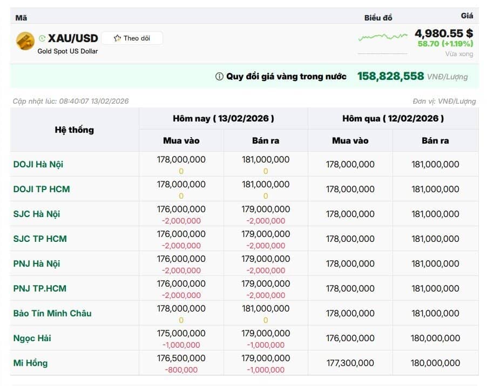Click Ngọc Hải yesterday's buy price 176,000,000
This screenshot has height=386, width=487.
point(350,338)
